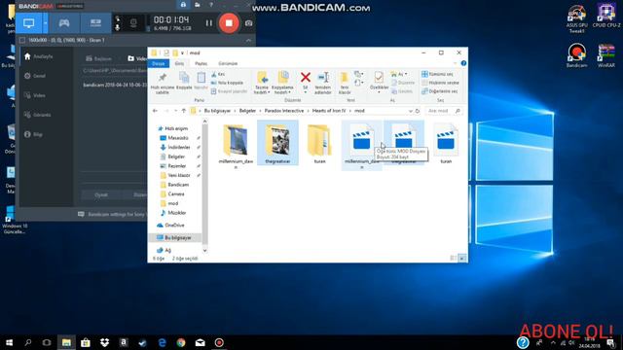Select Bandicam screen recording mode
The image size is (623, 350).
click(x=28, y=23)
